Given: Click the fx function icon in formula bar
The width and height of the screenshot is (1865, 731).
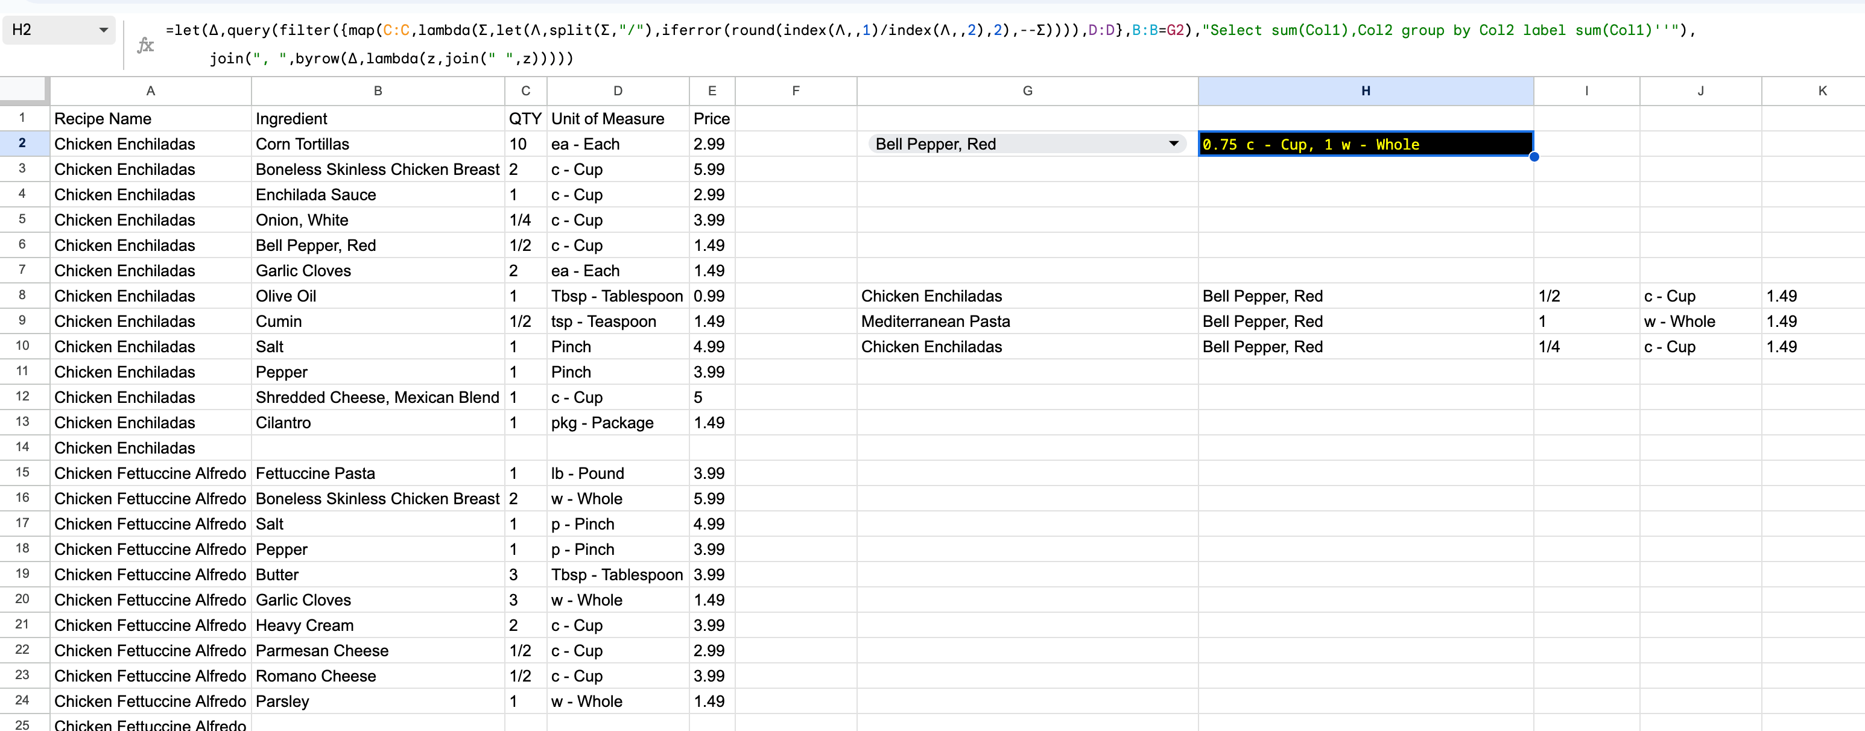Looking at the screenshot, I should pos(145,45).
